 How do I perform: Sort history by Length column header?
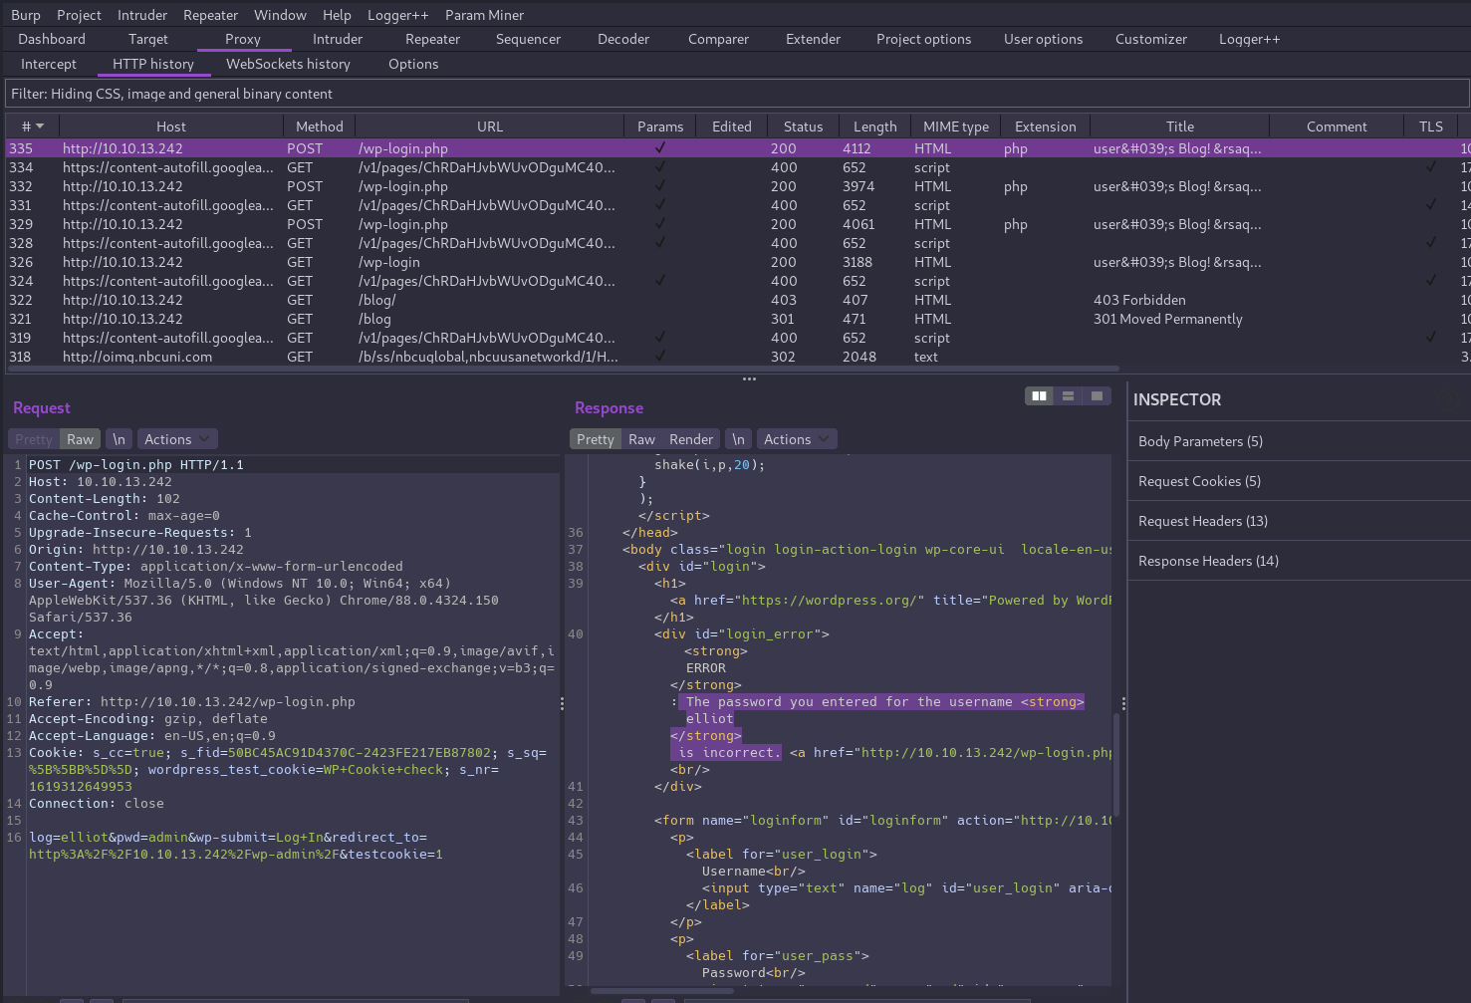[874, 126]
